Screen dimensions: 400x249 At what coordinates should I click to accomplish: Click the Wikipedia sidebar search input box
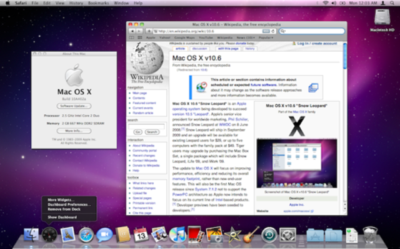pyautogui.click(x=146, y=126)
